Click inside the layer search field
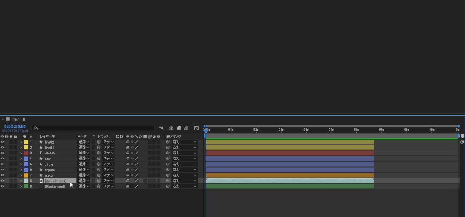465x217 pixels. (93, 128)
